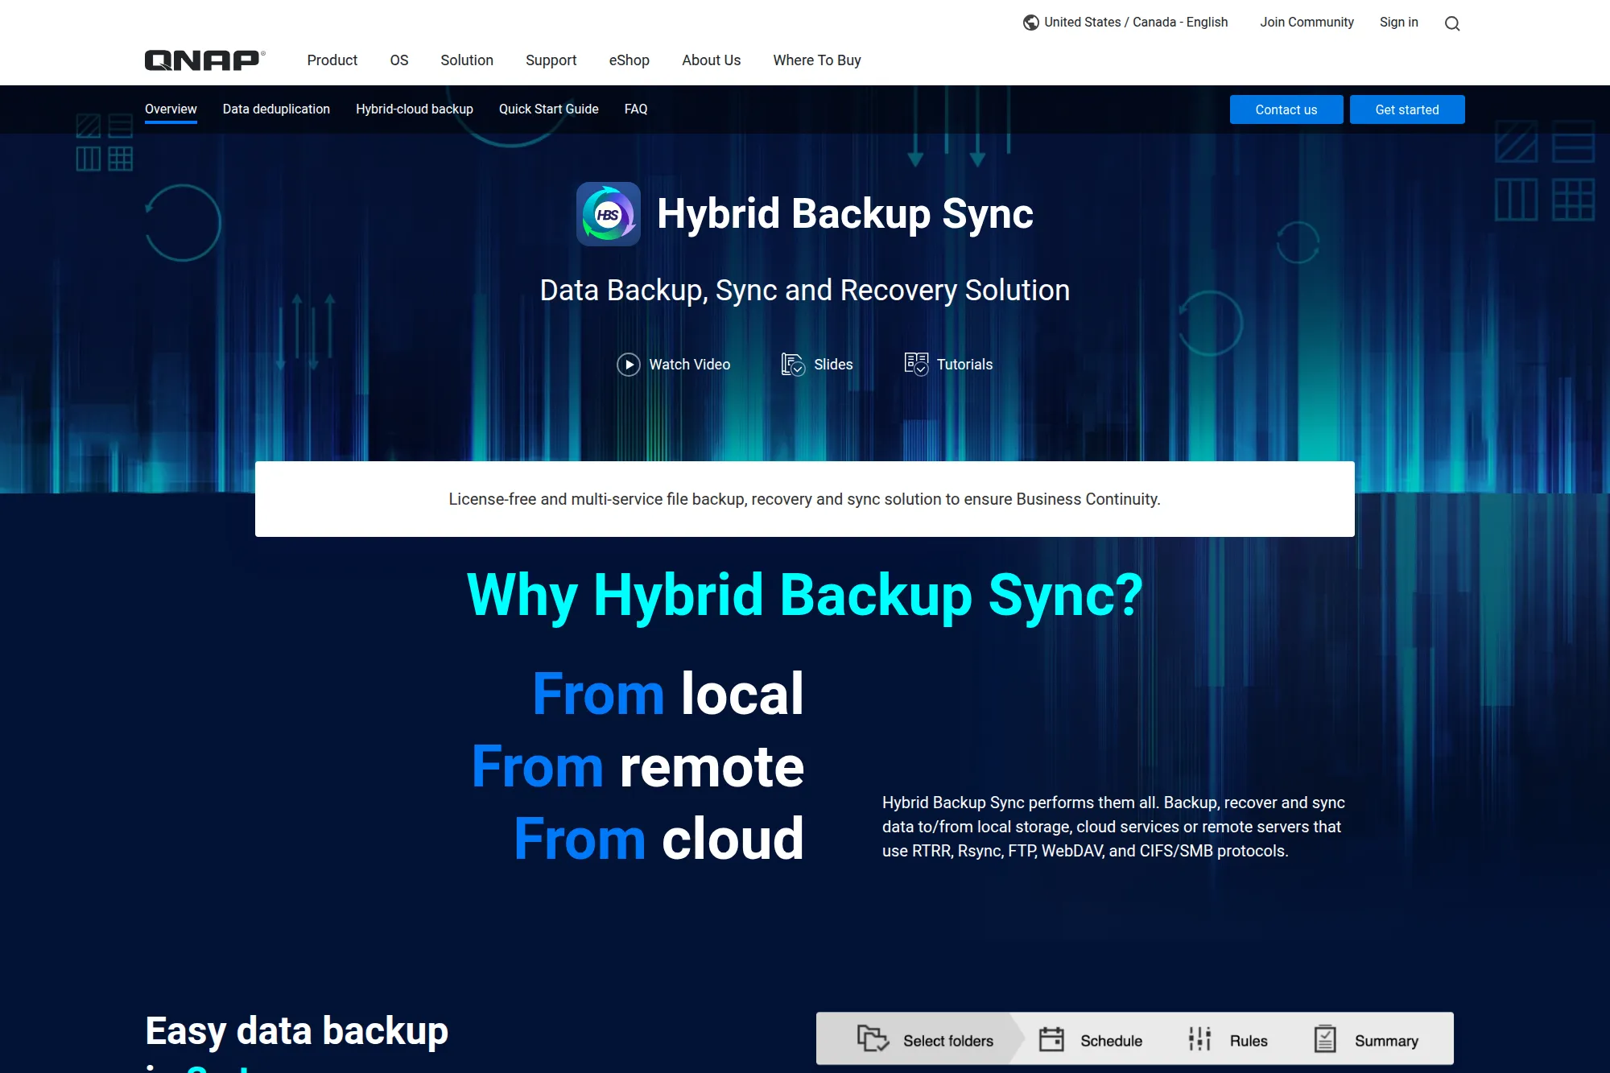The width and height of the screenshot is (1610, 1073).
Task: Click the Contact us button
Action: tap(1286, 109)
